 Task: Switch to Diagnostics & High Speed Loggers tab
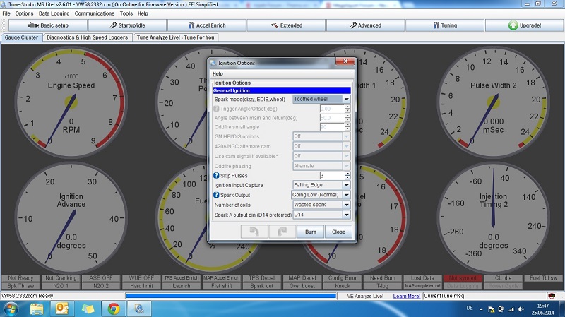tap(88, 37)
